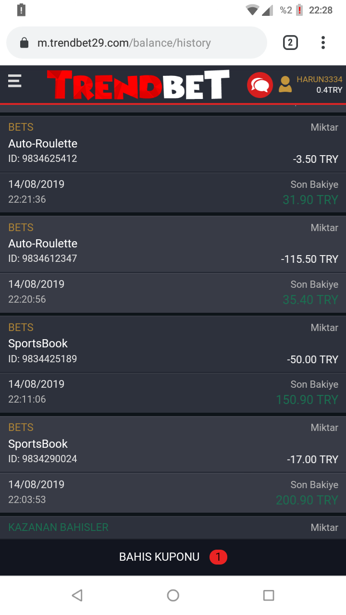Tap the HARUN3334 username label

[x=319, y=79]
